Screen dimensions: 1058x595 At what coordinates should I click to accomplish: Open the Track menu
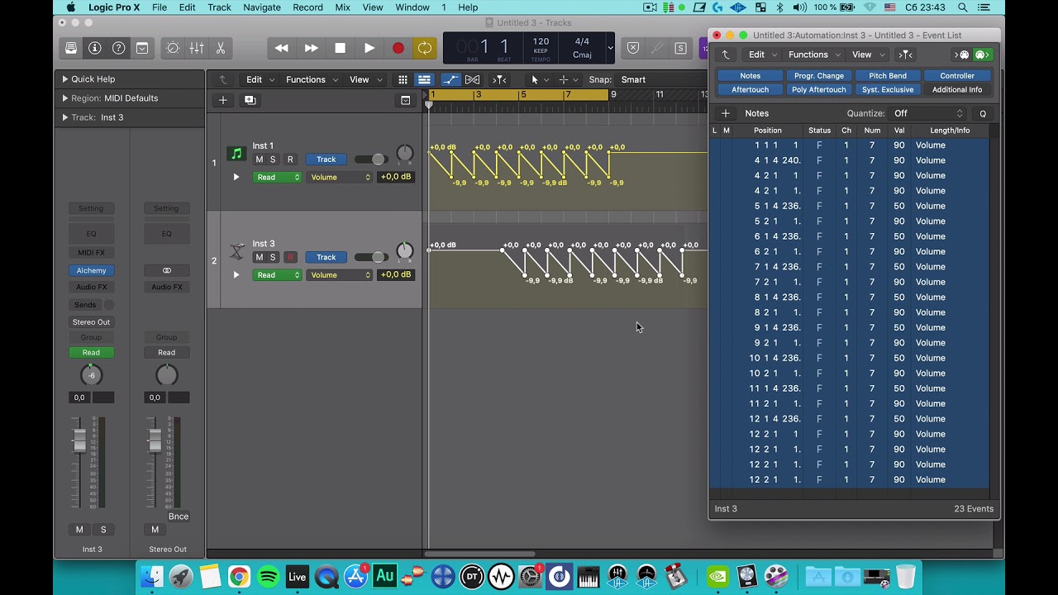pyautogui.click(x=219, y=7)
